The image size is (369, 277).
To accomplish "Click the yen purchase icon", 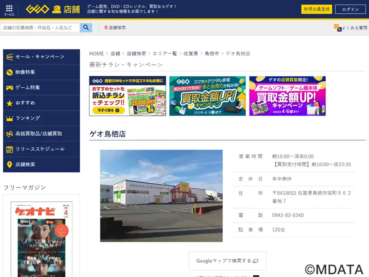I will pos(9,134).
